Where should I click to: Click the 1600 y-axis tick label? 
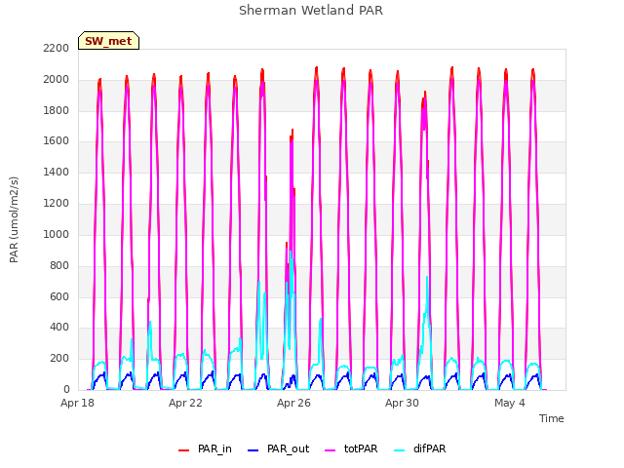pos(57,140)
